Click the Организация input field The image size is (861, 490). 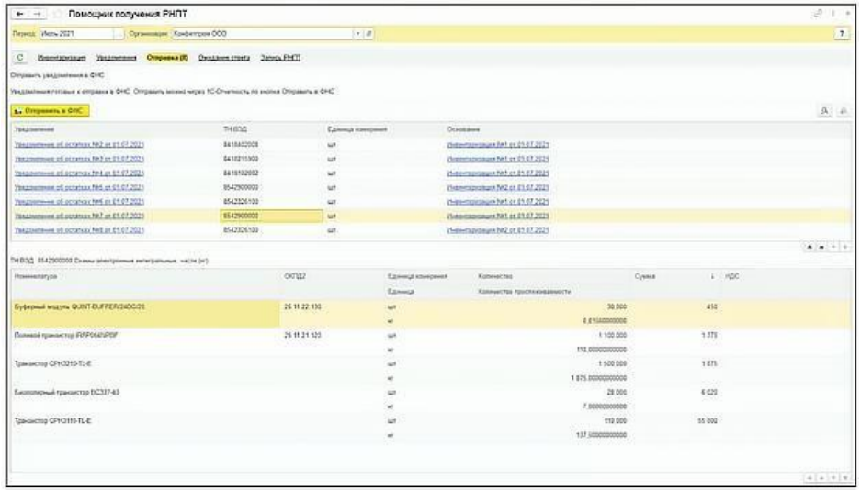click(263, 34)
